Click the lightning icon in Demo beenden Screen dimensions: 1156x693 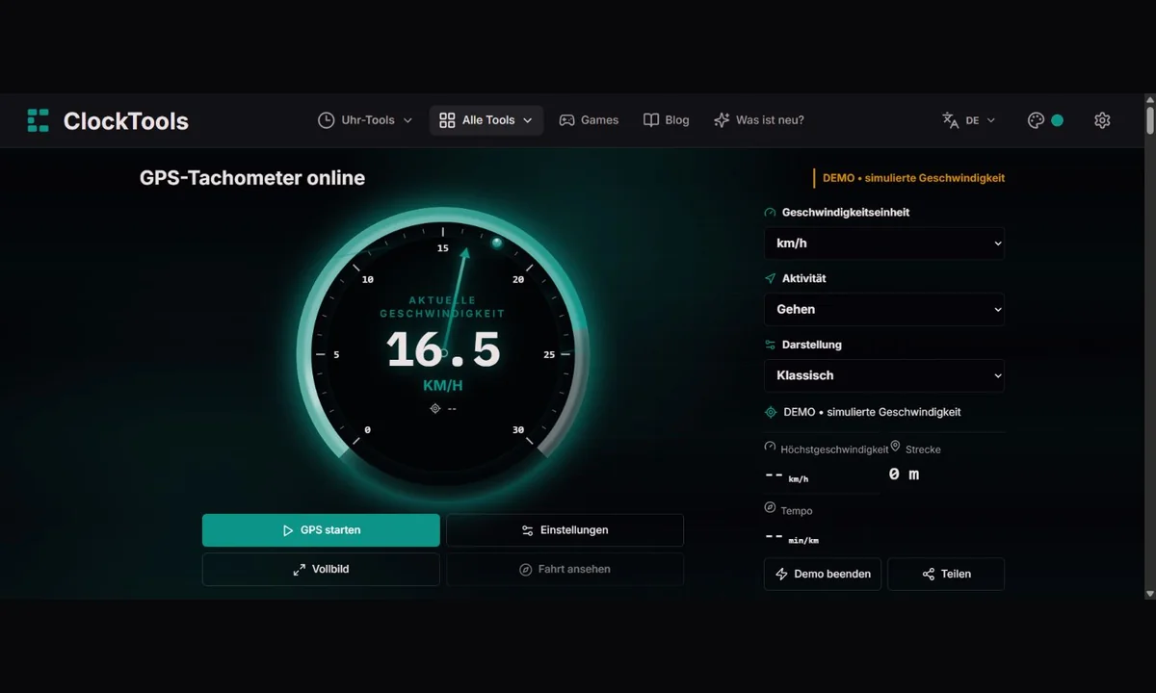click(x=782, y=575)
